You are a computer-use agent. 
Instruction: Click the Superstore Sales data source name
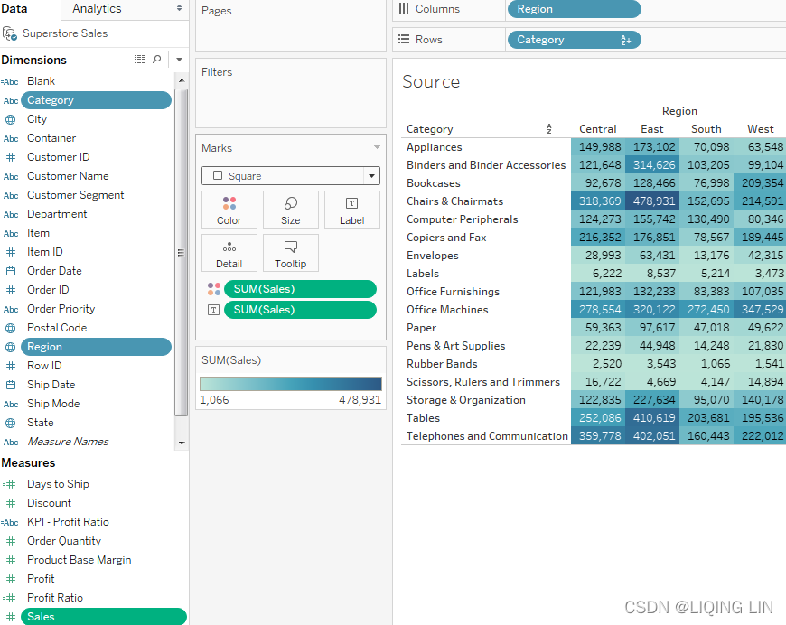pyautogui.click(x=65, y=33)
